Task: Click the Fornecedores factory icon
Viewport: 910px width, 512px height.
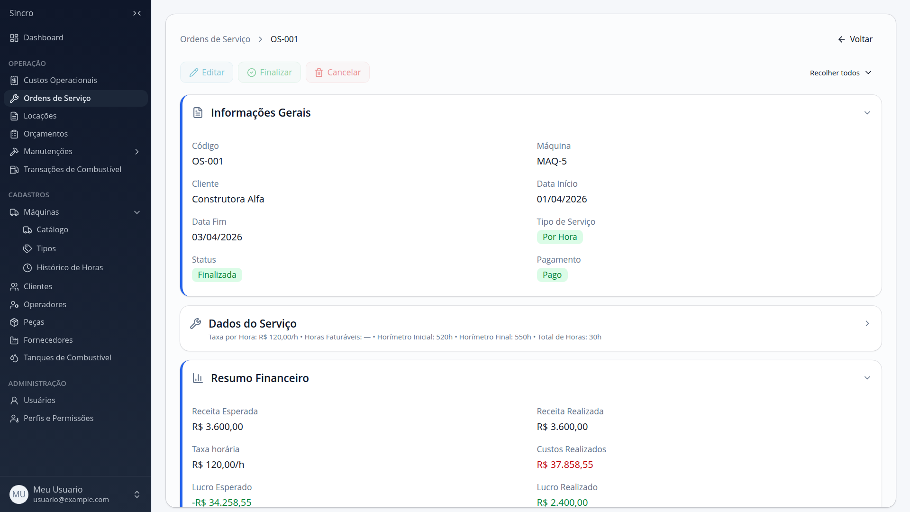Action: point(14,340)
